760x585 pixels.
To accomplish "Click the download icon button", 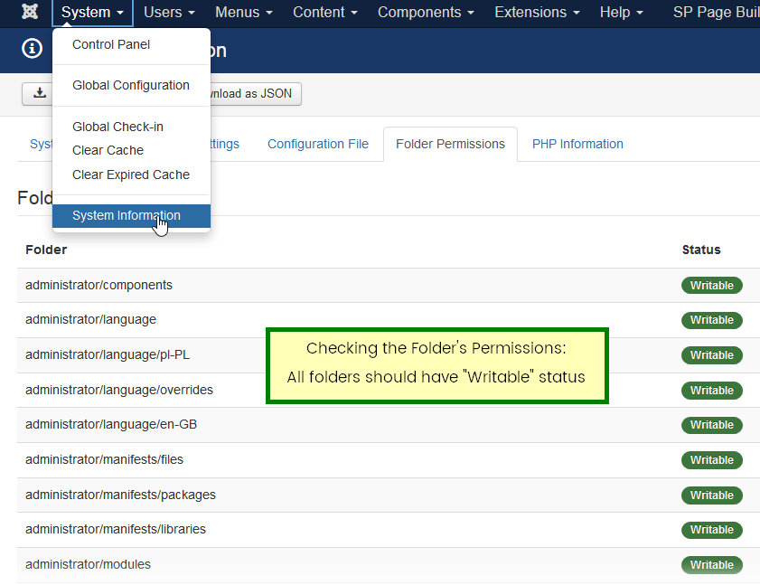I will click(x=39, y=93).
